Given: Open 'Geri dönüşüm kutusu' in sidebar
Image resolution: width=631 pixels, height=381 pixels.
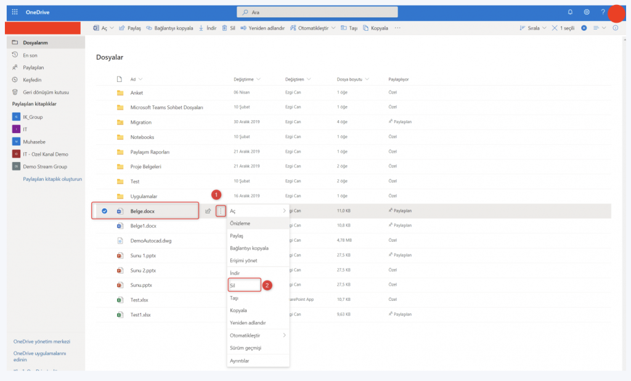Looking at the screenshot, I should tap(46, 92).
